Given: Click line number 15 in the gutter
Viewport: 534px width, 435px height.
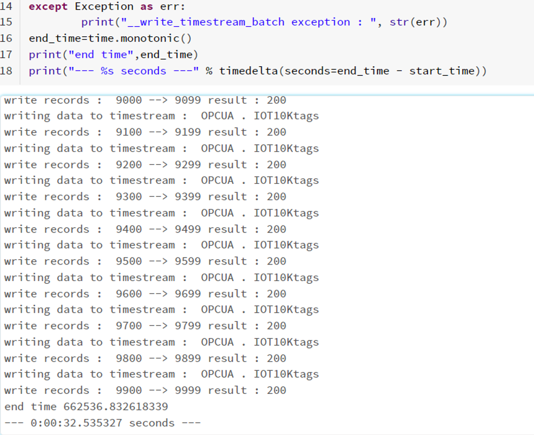Looking at the screenshot, I should [6, 22].
